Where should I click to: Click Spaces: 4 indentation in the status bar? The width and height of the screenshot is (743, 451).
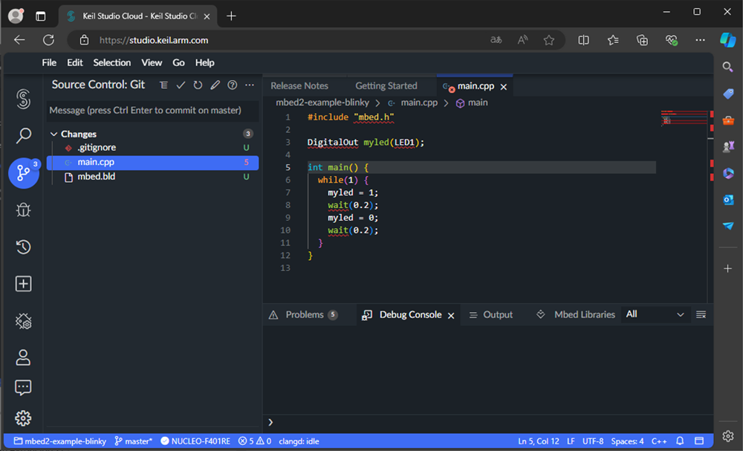pos(627,441)
